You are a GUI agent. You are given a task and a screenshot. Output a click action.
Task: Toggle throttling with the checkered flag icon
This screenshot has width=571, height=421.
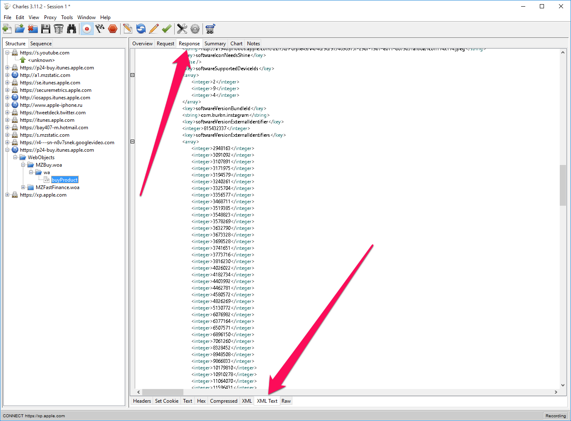[100, 29]
